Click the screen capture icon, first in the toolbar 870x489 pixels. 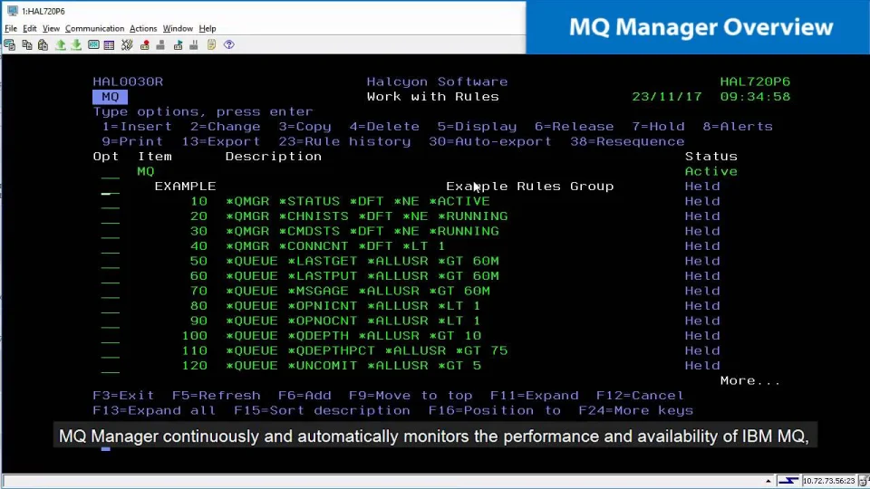pos(9,45)
